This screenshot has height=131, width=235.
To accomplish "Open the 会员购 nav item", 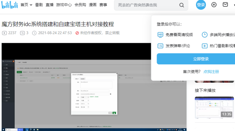I will 80,5.
